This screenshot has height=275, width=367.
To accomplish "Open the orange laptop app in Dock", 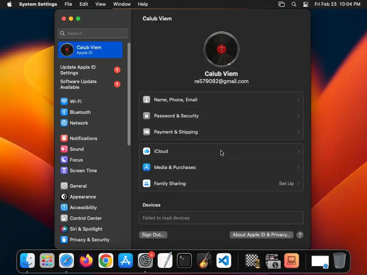I will (x=292, y=261).
